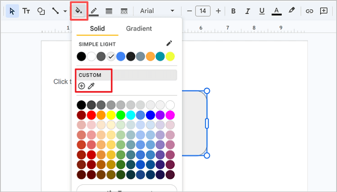
Task: Click the SIMPLE LIGHT theme label
Action: point(97,44)
